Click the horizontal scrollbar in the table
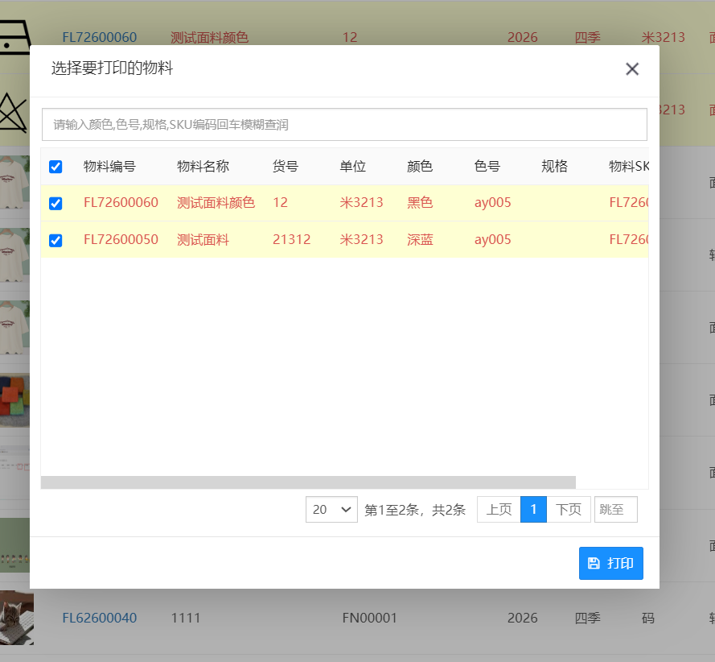Viewport: 715px width, 662px height. point(308,482)
